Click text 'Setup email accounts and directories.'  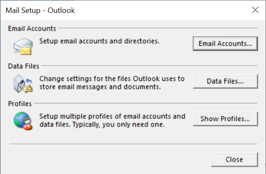click(99, 41)
